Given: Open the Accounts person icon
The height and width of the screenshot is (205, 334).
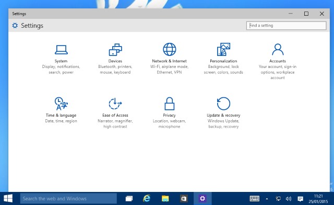Looking at the screenshot, I should click(278, 49).
